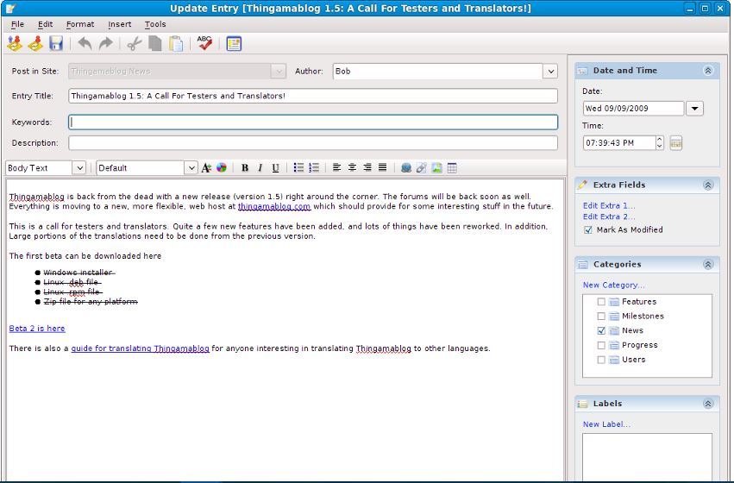The image size is (734, 483).
Task: Center align the text
Action: 352,167
